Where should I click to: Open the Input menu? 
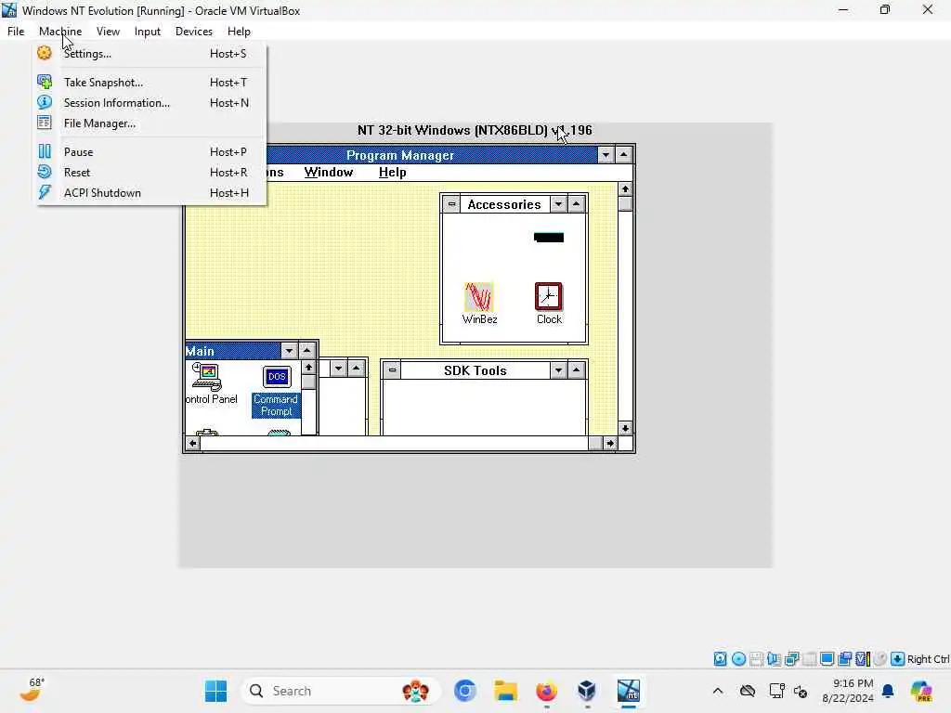pyautogui.click(x=148, y=31)
